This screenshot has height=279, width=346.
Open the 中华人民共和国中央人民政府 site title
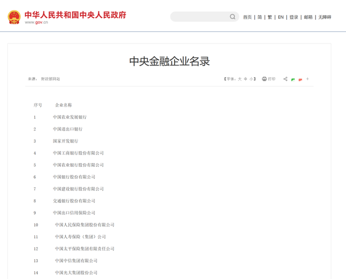[x=75, y=15]
